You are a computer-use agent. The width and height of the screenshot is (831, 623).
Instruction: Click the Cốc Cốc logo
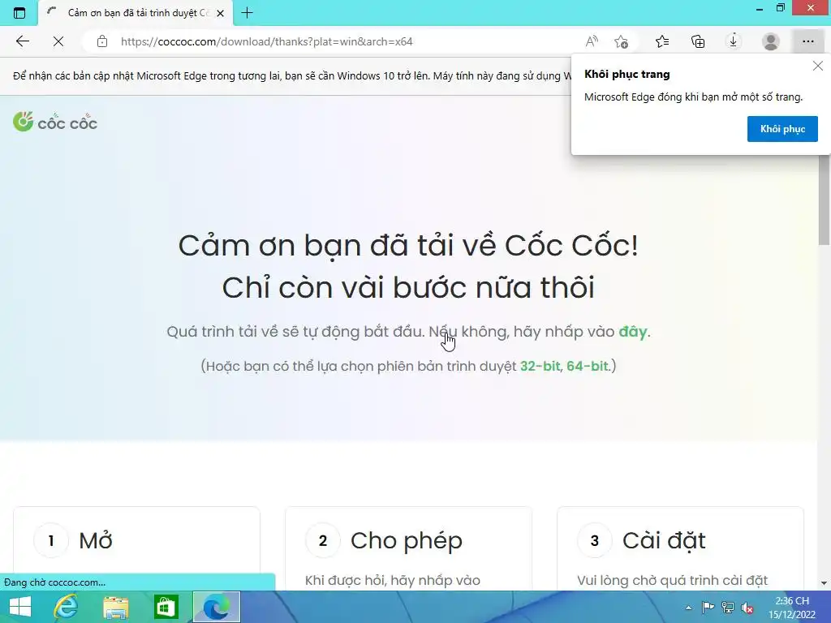pos(55,122)
